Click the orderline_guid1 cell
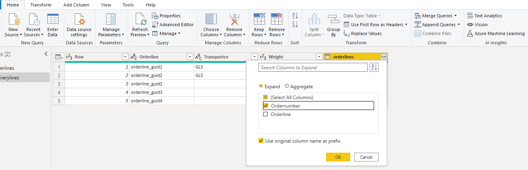Screen dimensions: 528x170 point(162,67)
